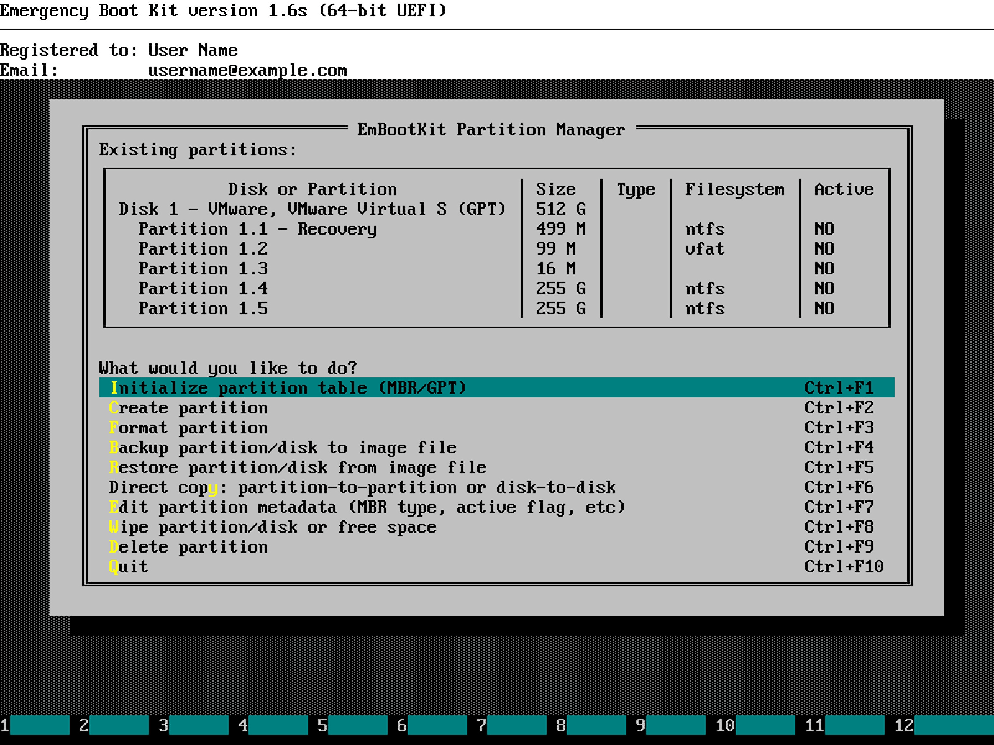Open Edit partition metadata option
The image size is (994, 745).
pos(367,507)
